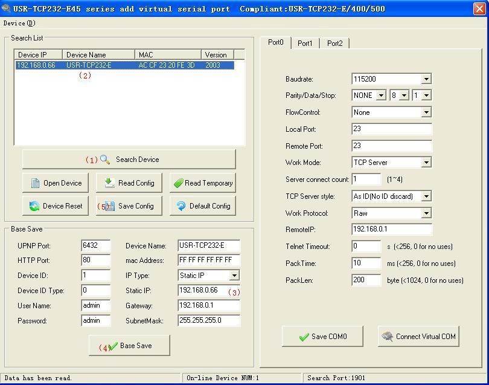This screenshot has height=385, width=489.
Task: Expand the Work Mode selector
Action: pyautogui.click(x=426, y=162)
